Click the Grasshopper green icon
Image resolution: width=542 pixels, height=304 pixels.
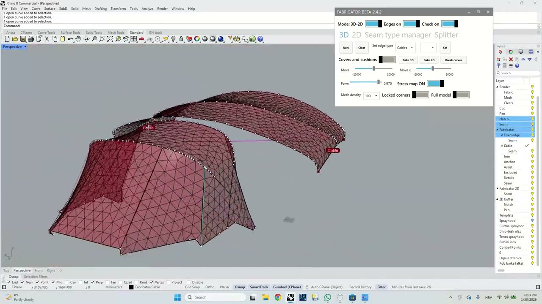252,39
